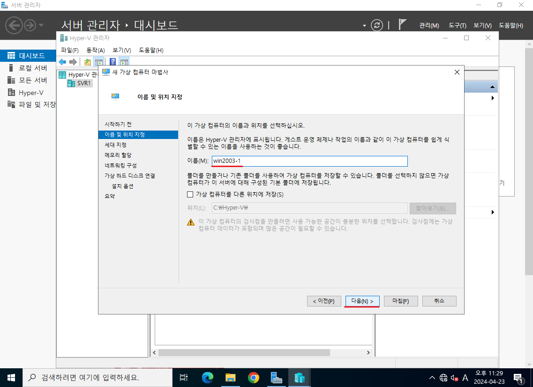
Task: Open 동작(A) menu in Hyper-V Manager
Action: (96, 50)
